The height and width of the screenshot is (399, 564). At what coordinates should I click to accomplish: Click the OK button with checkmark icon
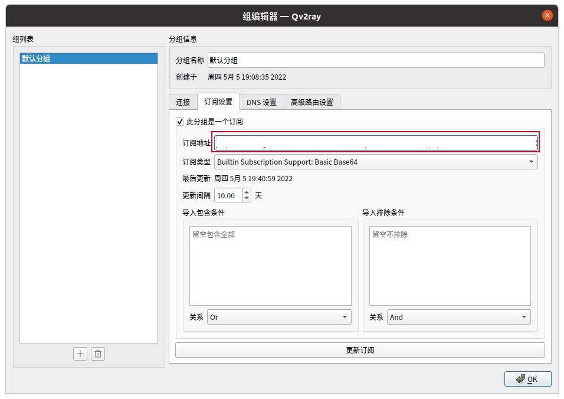point(527,379)
